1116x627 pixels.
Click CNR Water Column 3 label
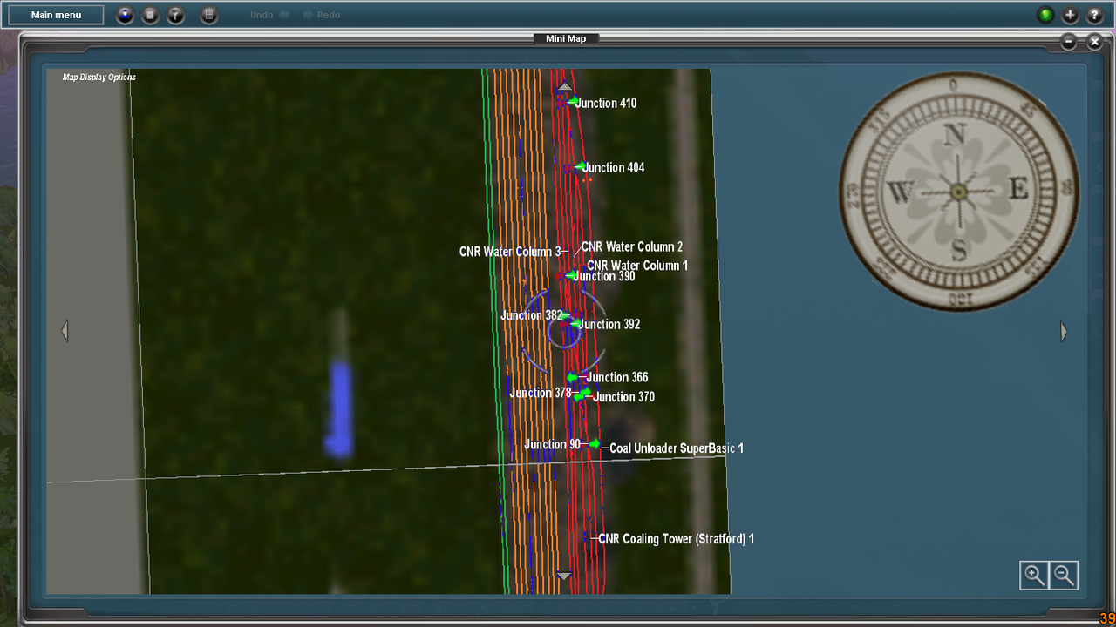click(x=510, y=252)
